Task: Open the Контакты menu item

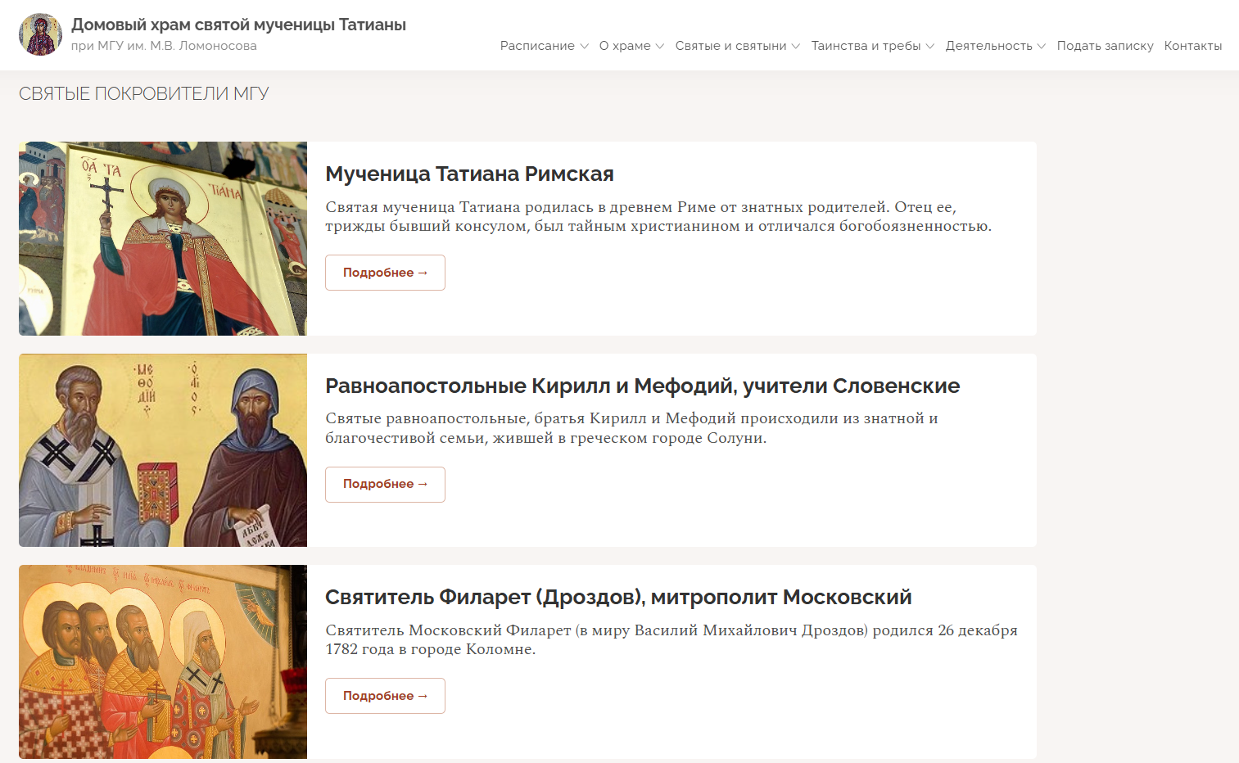Action: (x=1193, y=46)
